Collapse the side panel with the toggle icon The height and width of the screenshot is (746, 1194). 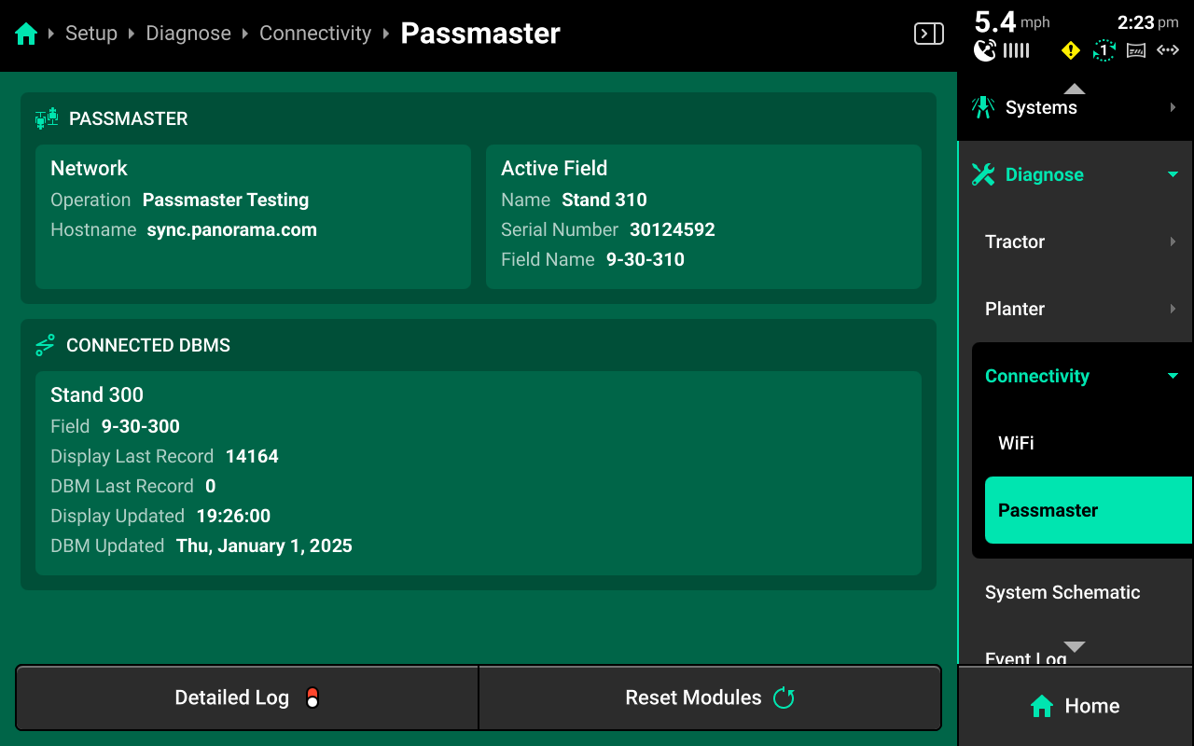click(928, 35)
